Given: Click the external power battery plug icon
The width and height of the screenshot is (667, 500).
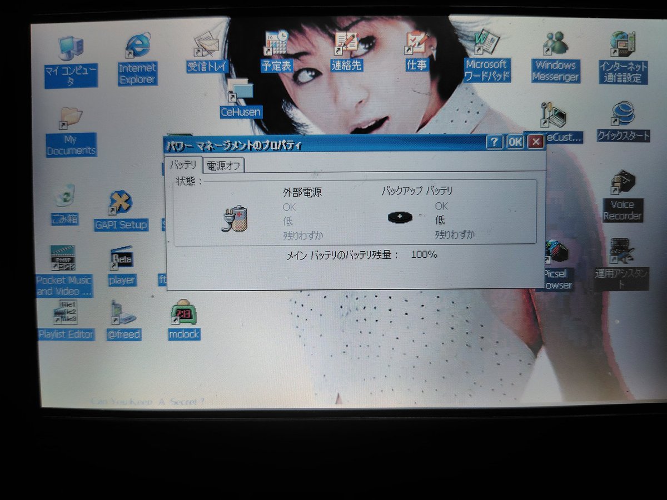Looking at the screenshot, I should point(235,218).
